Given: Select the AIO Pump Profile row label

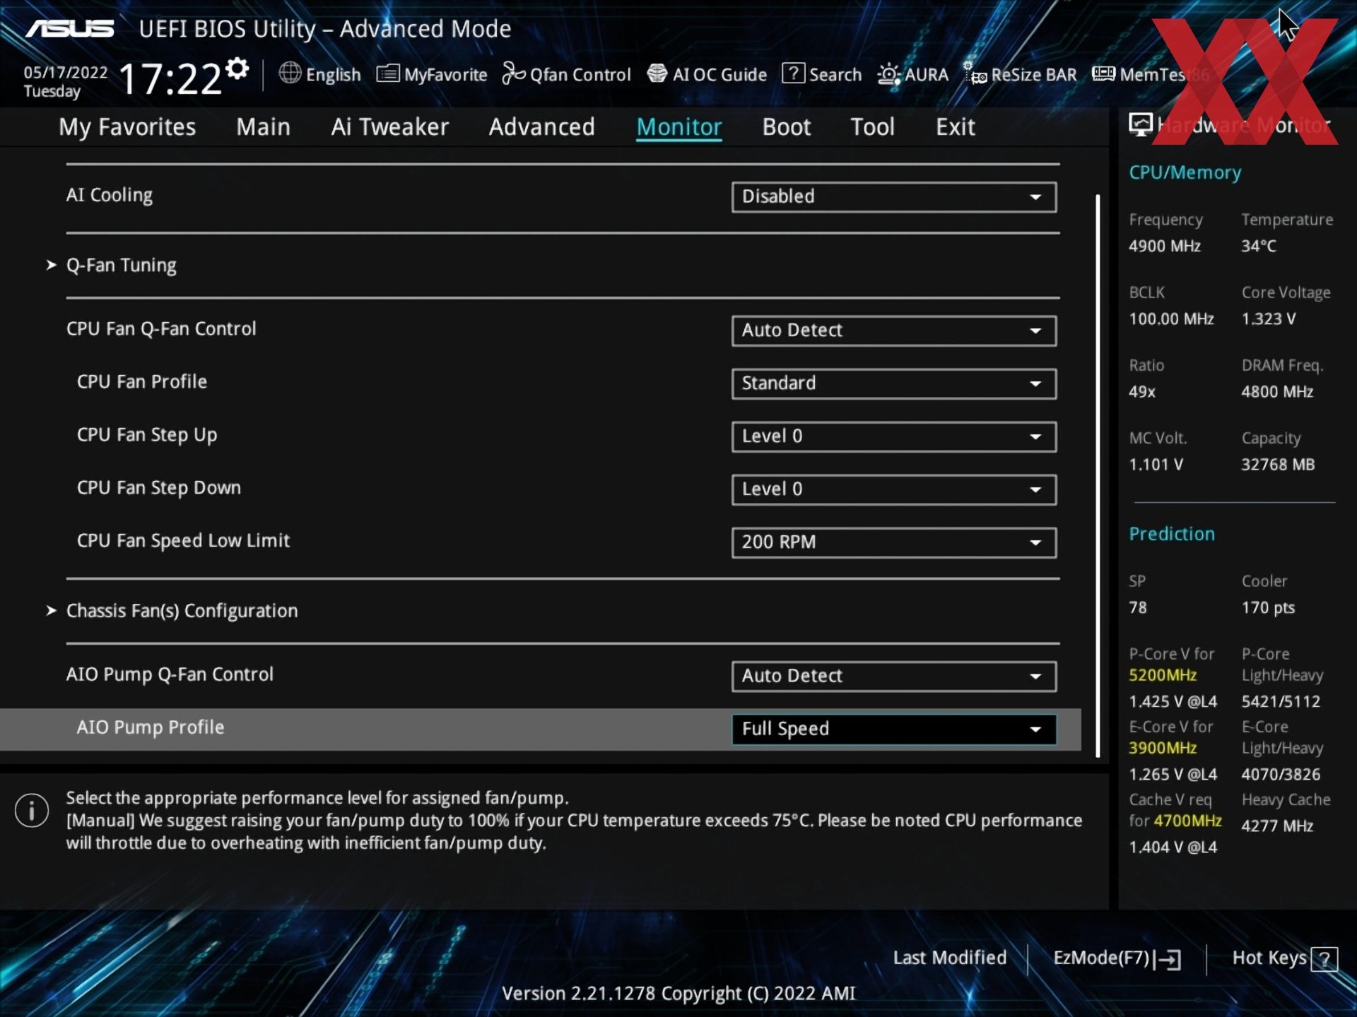Looking at the screenshot, I should point(150,727).
